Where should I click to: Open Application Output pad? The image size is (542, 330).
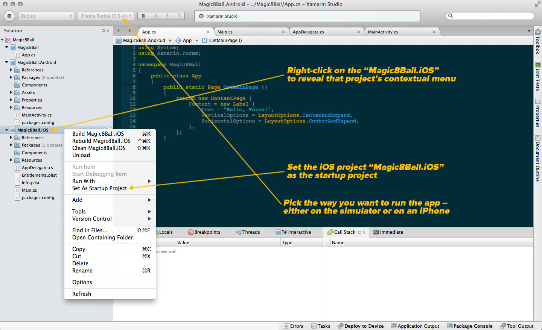pos(415,326)
